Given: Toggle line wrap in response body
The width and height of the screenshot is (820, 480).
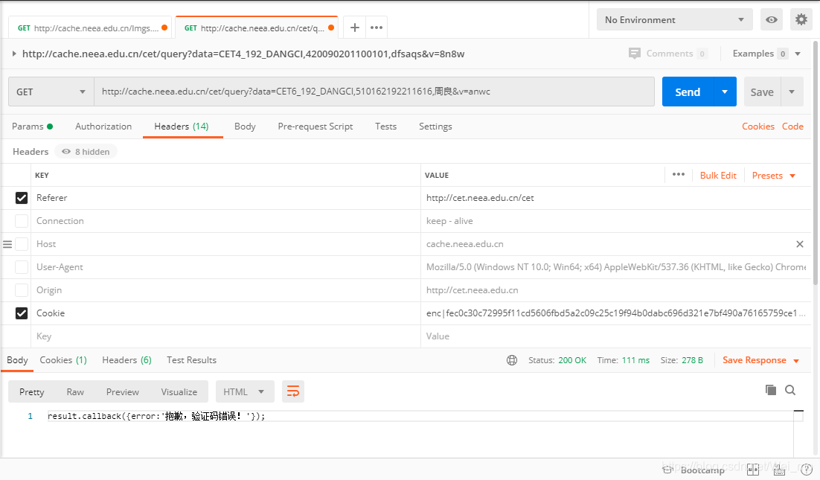Looking at the screenshot, I should click(293, 391).
